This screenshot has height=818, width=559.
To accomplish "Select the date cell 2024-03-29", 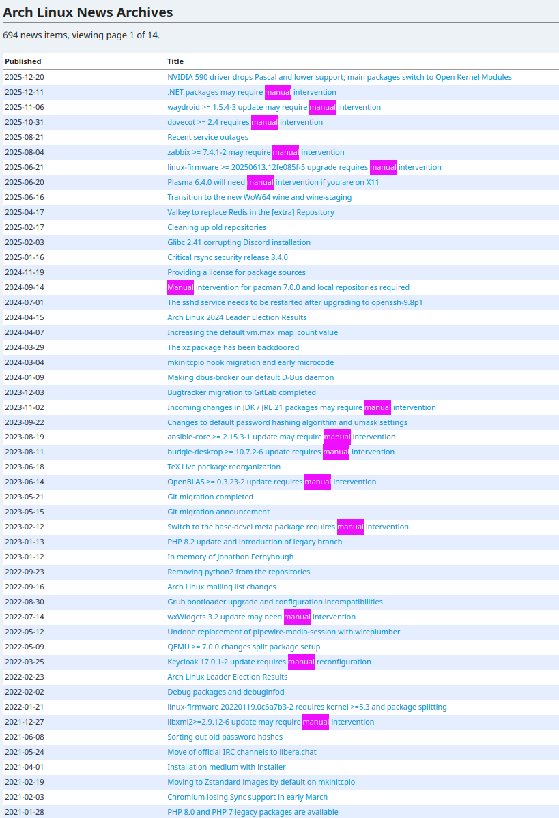I will pyautogui.click(x=25, y=347).
